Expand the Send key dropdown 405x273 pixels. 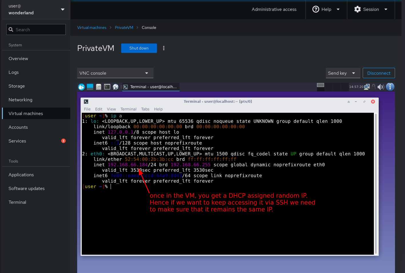pyautogui.click(x=341, y=73)
